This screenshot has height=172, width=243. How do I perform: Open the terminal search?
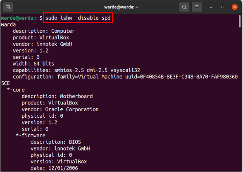pos(184,7)
